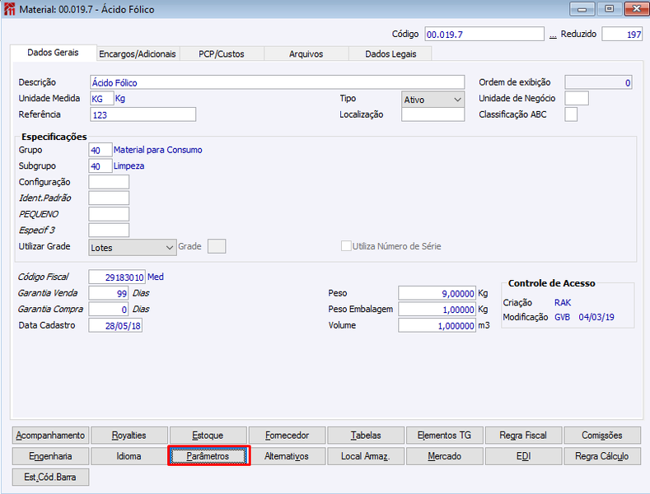Click the Classificação ABC field
Image resolution: width=650 pixels, height=494 pixels.
571,114
